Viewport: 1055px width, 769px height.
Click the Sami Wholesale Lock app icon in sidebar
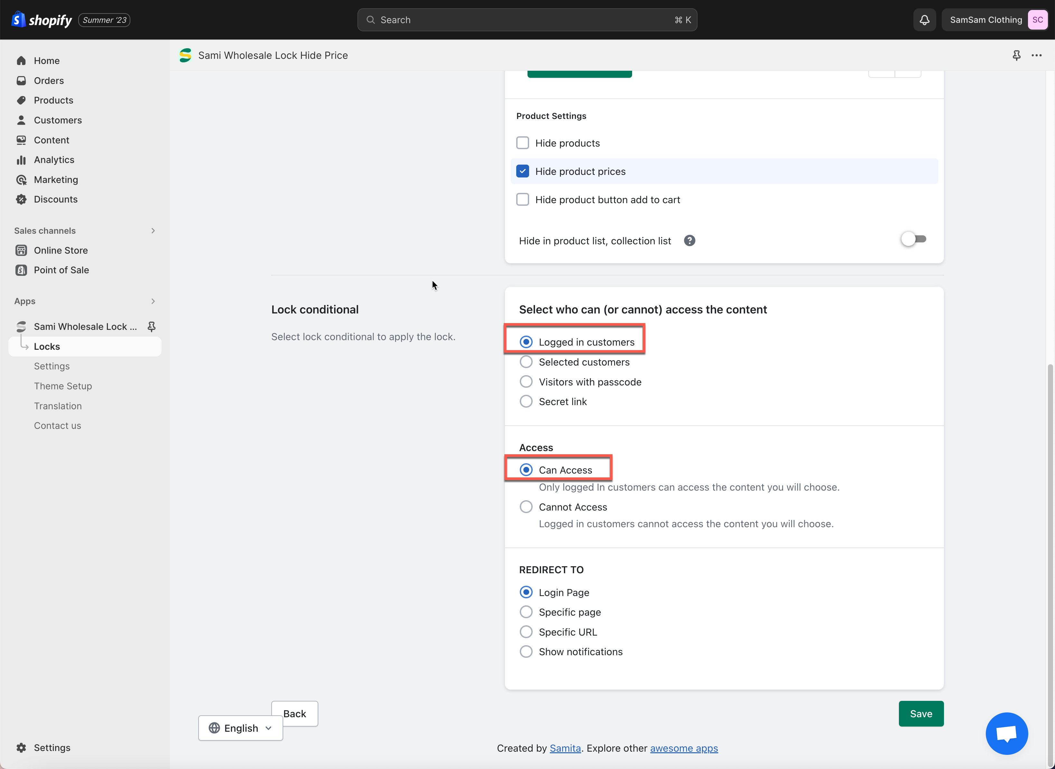click(22, 326)
